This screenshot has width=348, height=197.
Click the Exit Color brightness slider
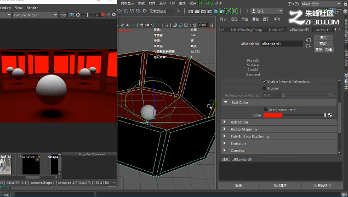pos(305,115)
